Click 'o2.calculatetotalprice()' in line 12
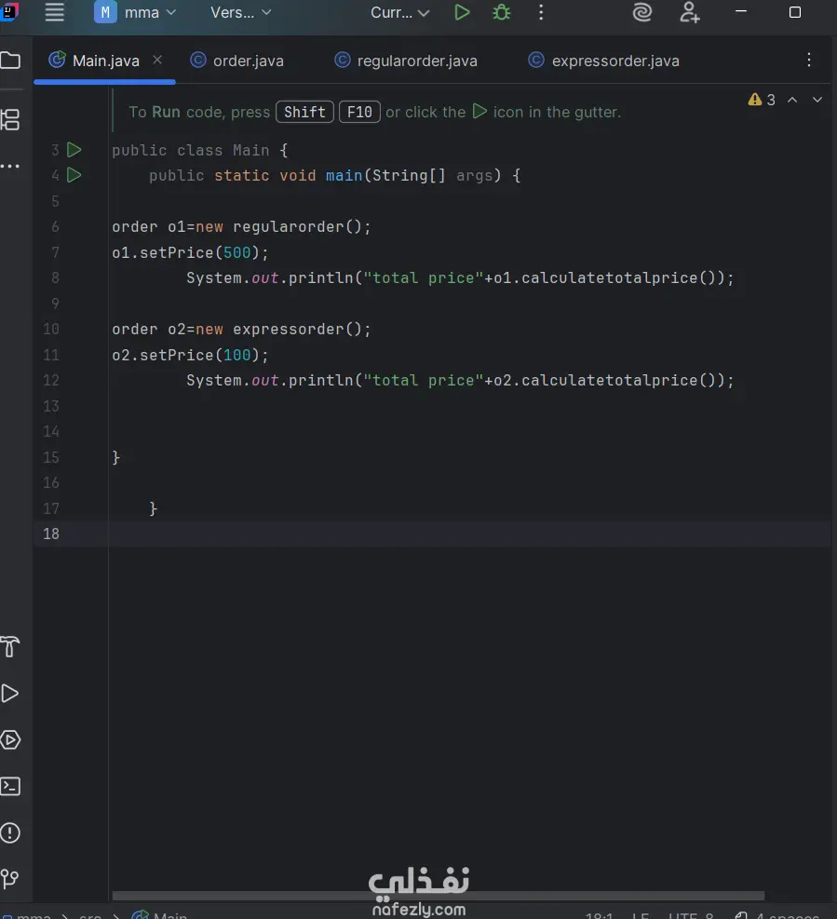The height and width of the screenshot is (919, 837). (x=605, y=381)
